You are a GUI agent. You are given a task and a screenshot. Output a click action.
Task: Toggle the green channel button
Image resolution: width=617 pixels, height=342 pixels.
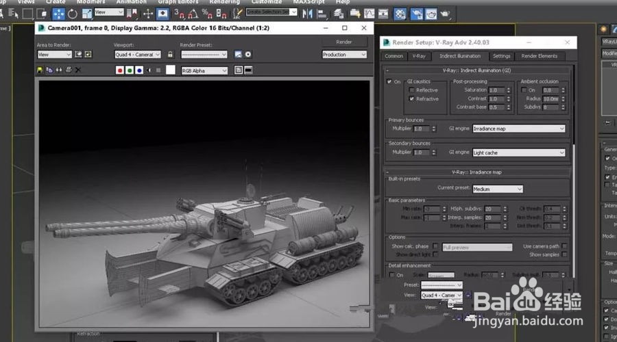point(130,70)
